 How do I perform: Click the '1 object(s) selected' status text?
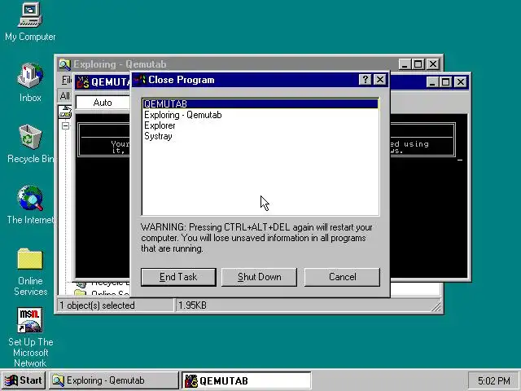(97, 305)
